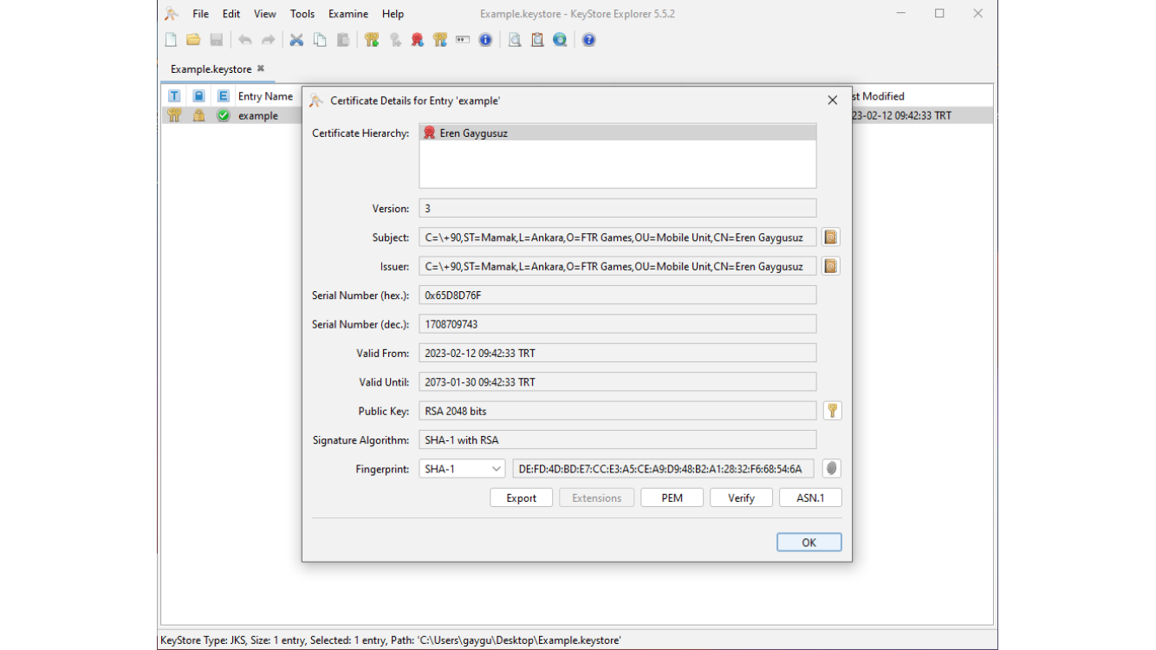Click the Redo arrow toolbar icon

tap(269, 40)
